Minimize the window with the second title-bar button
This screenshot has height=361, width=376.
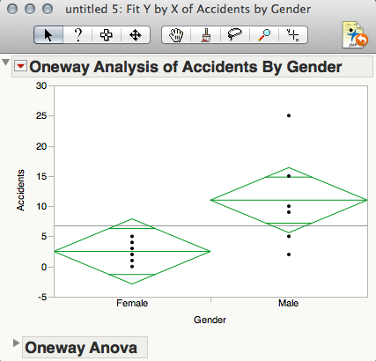(30, 9)
